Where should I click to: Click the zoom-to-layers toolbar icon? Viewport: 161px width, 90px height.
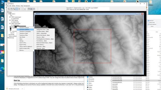click(29, 9)
